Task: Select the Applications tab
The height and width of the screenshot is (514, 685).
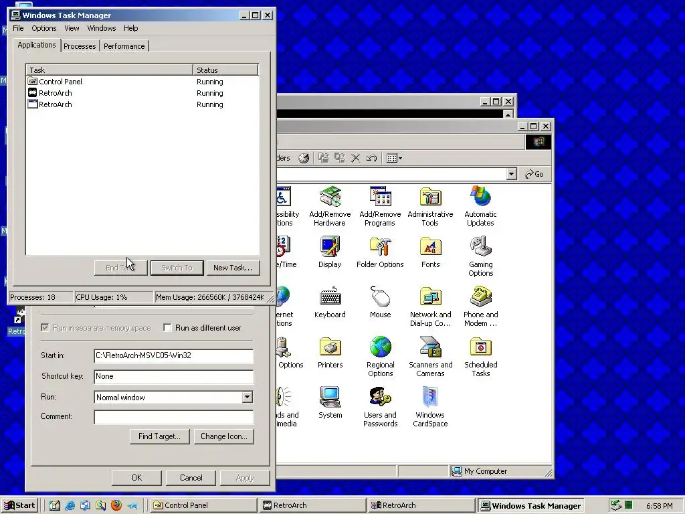Action: point(37,45)
